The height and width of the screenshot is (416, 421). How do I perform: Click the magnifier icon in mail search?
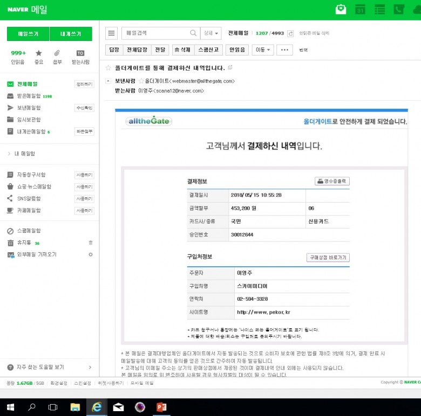(193, 33)
